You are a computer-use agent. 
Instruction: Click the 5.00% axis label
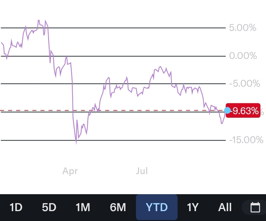[x=243, y=28]
